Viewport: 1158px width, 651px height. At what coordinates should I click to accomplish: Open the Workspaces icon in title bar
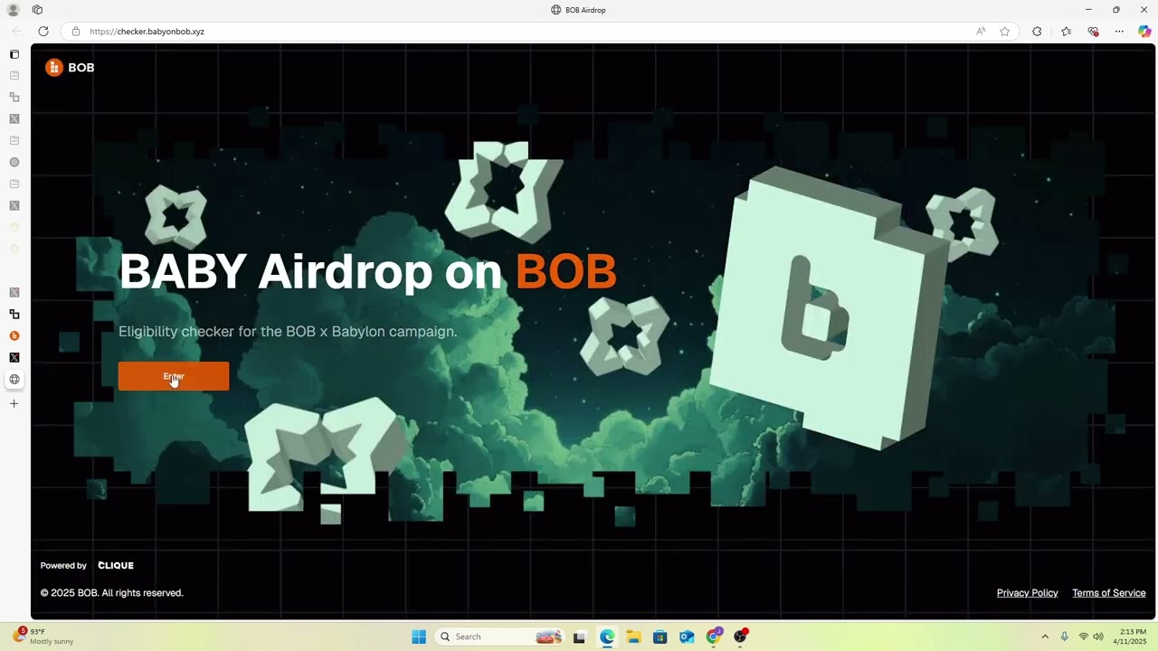click(x=37, y=10)
